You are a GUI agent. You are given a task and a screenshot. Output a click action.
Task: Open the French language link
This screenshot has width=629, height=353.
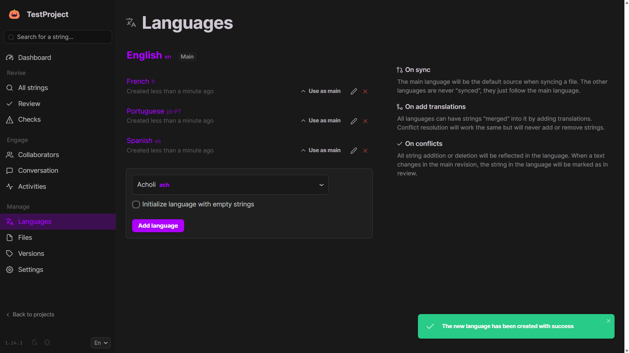pyautogui.click(x=138, y=81)
